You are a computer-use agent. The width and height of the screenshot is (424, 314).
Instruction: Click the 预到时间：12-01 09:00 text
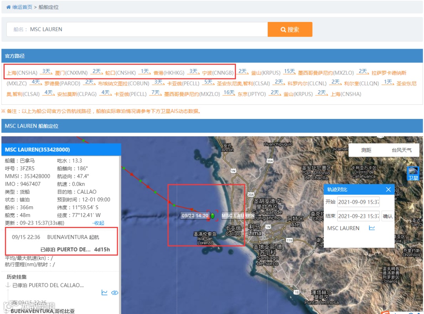(84, 200)
